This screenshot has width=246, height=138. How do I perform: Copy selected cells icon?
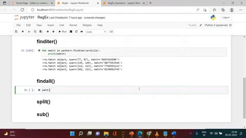click(35, 31)
